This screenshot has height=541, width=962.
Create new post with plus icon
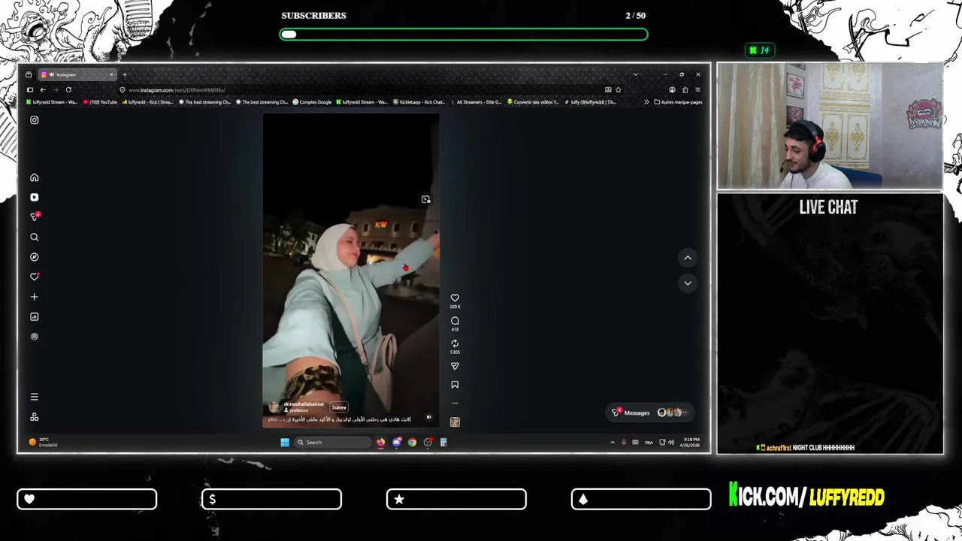coord(34,297)
